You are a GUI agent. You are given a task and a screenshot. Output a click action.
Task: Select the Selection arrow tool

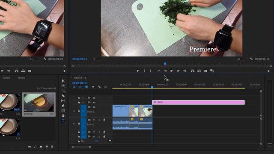click(x=63, y=81)
